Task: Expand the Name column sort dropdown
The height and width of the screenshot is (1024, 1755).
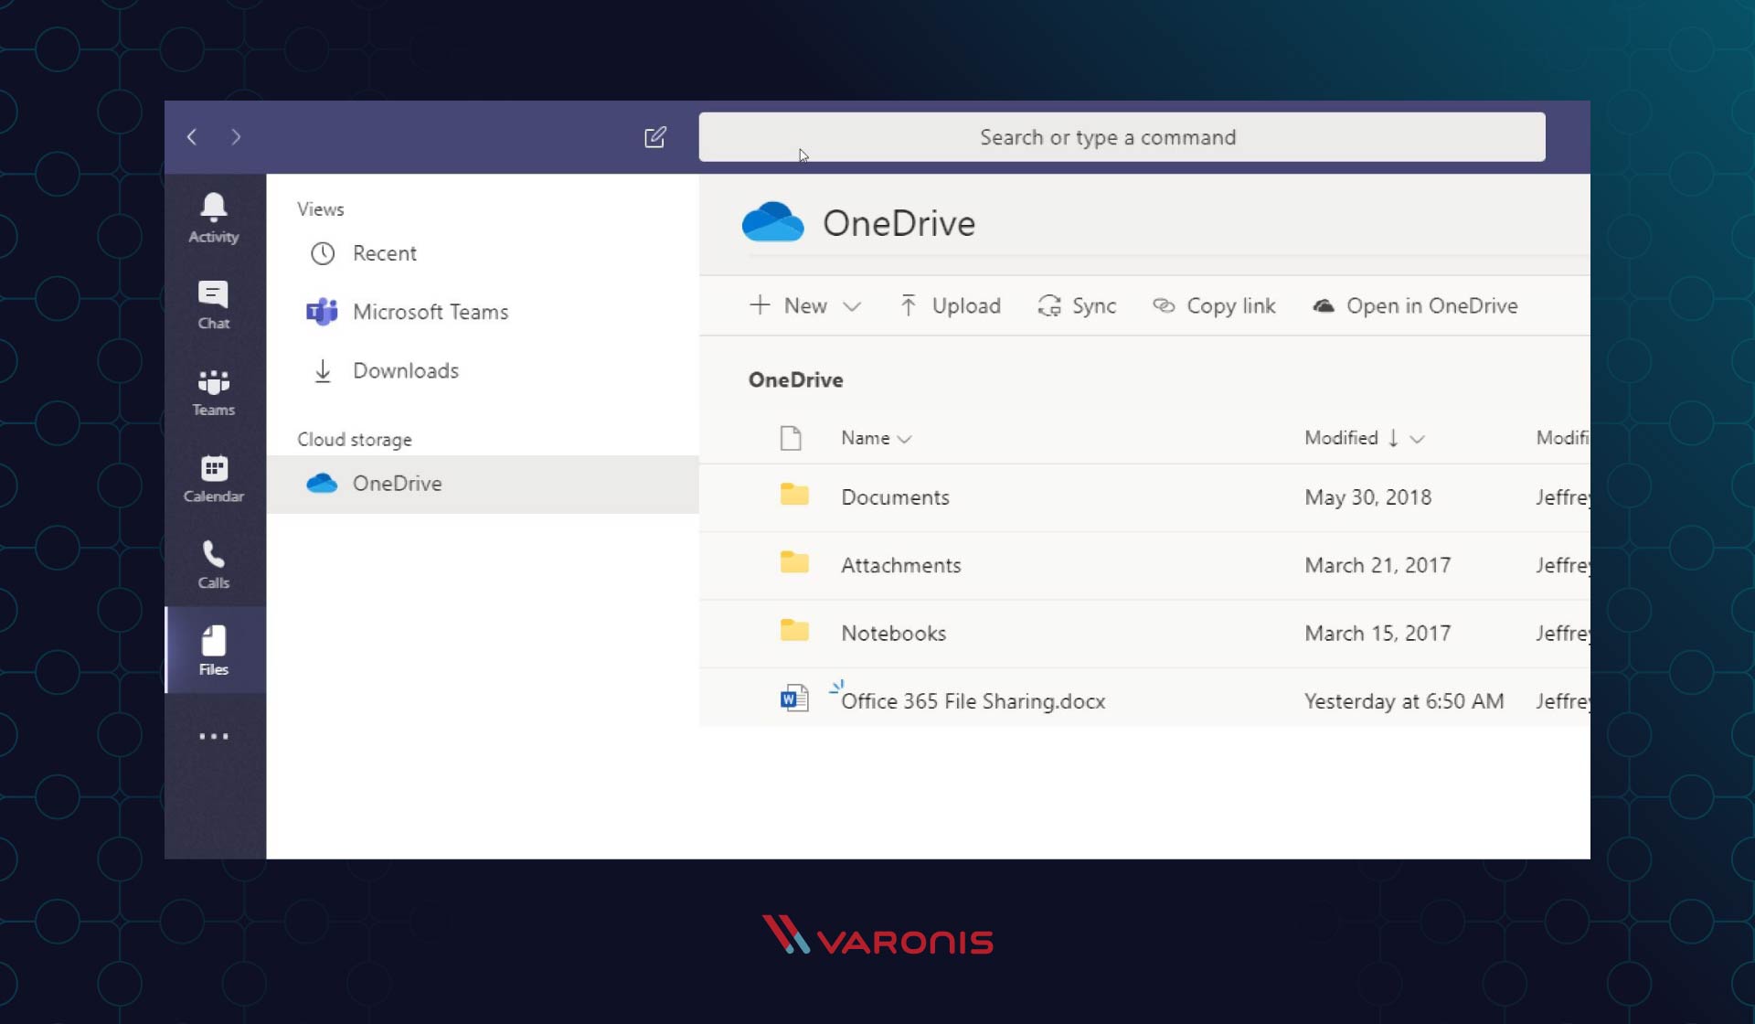Action: (x=908, y=438)
